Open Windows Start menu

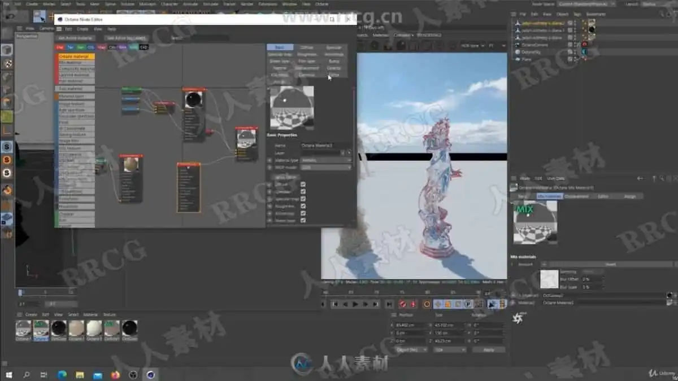point(8,374)
